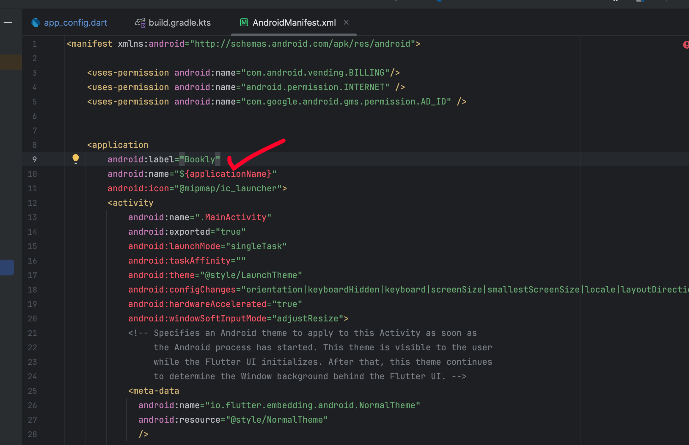
Task: Click the <activity tag on line 12
Action: [131, 203]
